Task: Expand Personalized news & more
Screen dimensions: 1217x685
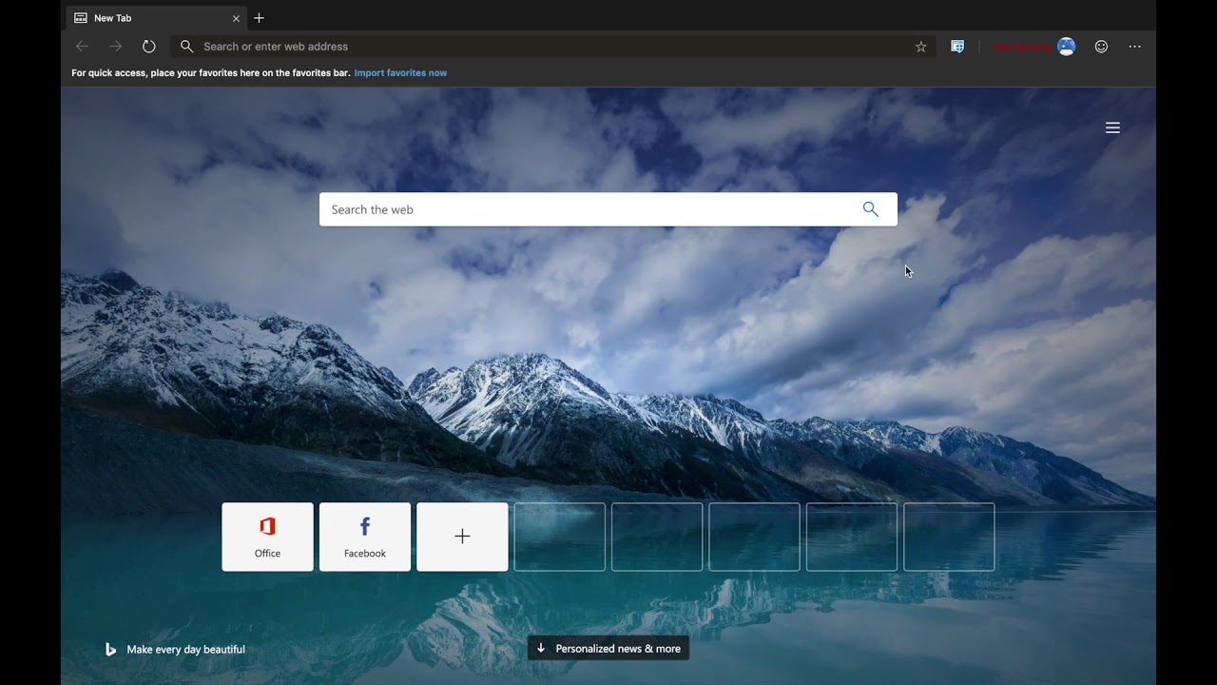Action: [608, 649]
